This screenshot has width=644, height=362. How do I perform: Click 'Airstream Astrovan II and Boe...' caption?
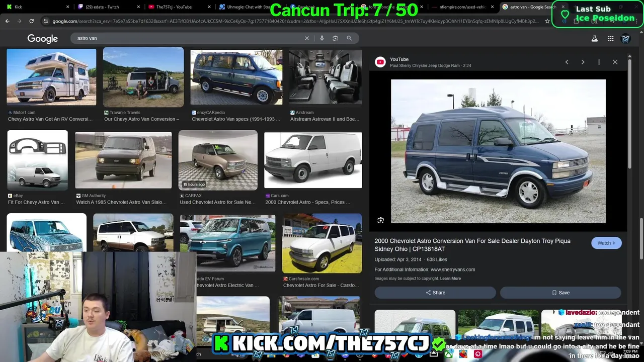(325, 119)
